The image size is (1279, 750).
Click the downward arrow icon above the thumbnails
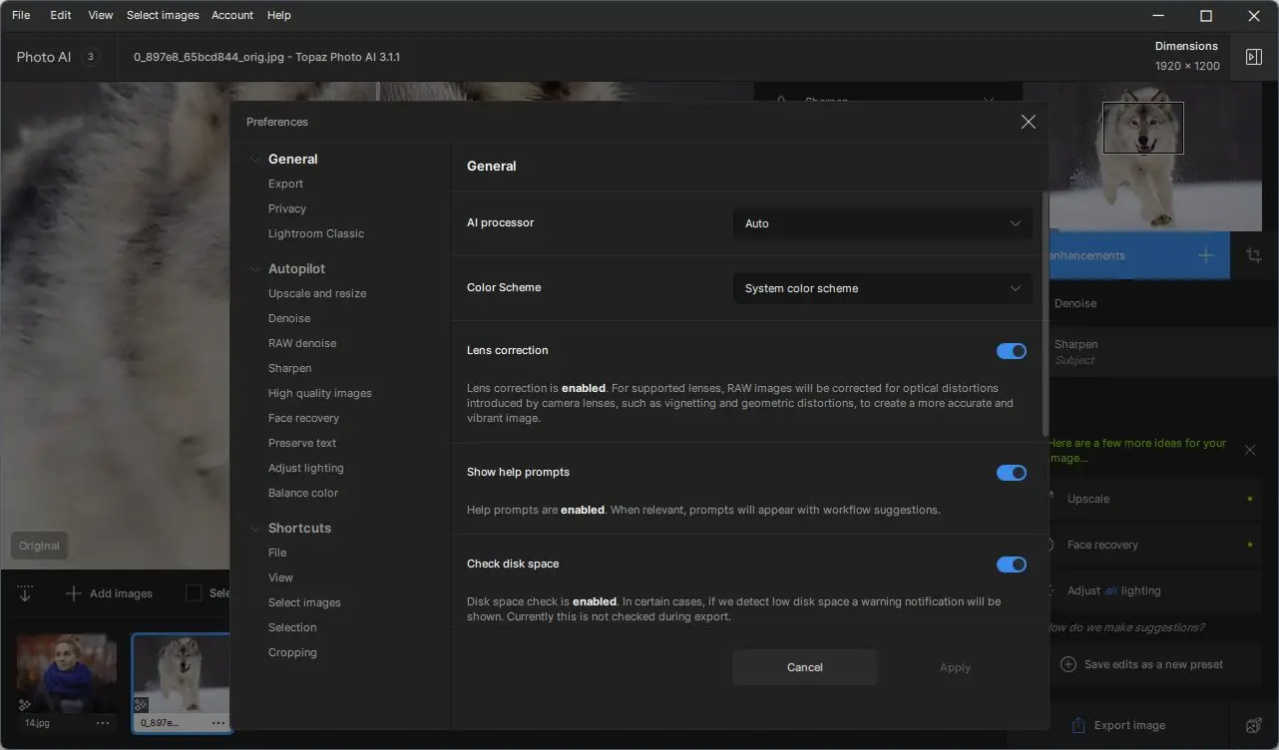[x=25, y=593]
